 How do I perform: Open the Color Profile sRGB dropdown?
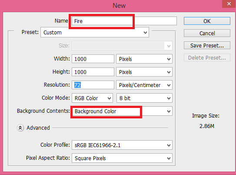pos(122,145)
